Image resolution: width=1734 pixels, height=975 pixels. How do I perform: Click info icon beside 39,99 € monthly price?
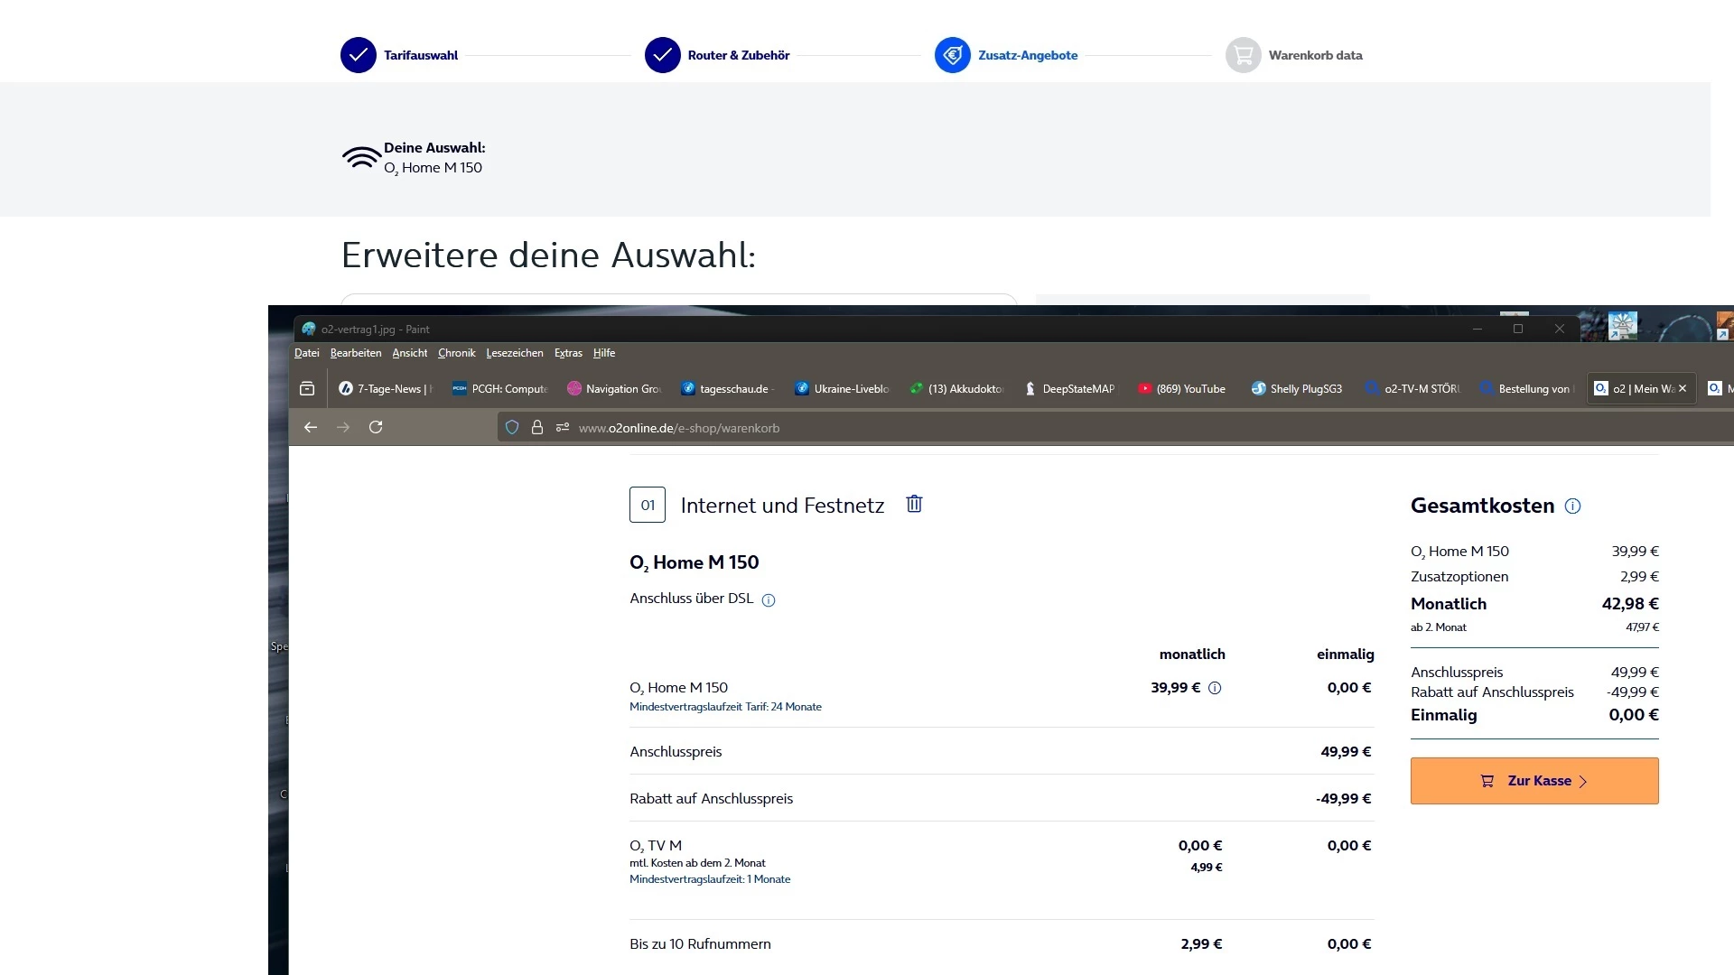(x=1215, y=688)
